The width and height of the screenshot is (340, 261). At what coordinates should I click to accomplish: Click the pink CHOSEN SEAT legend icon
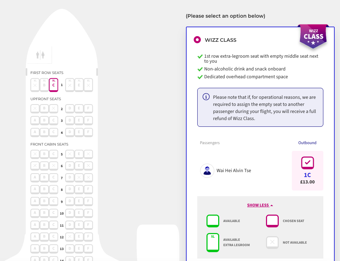tap(272, 221)
